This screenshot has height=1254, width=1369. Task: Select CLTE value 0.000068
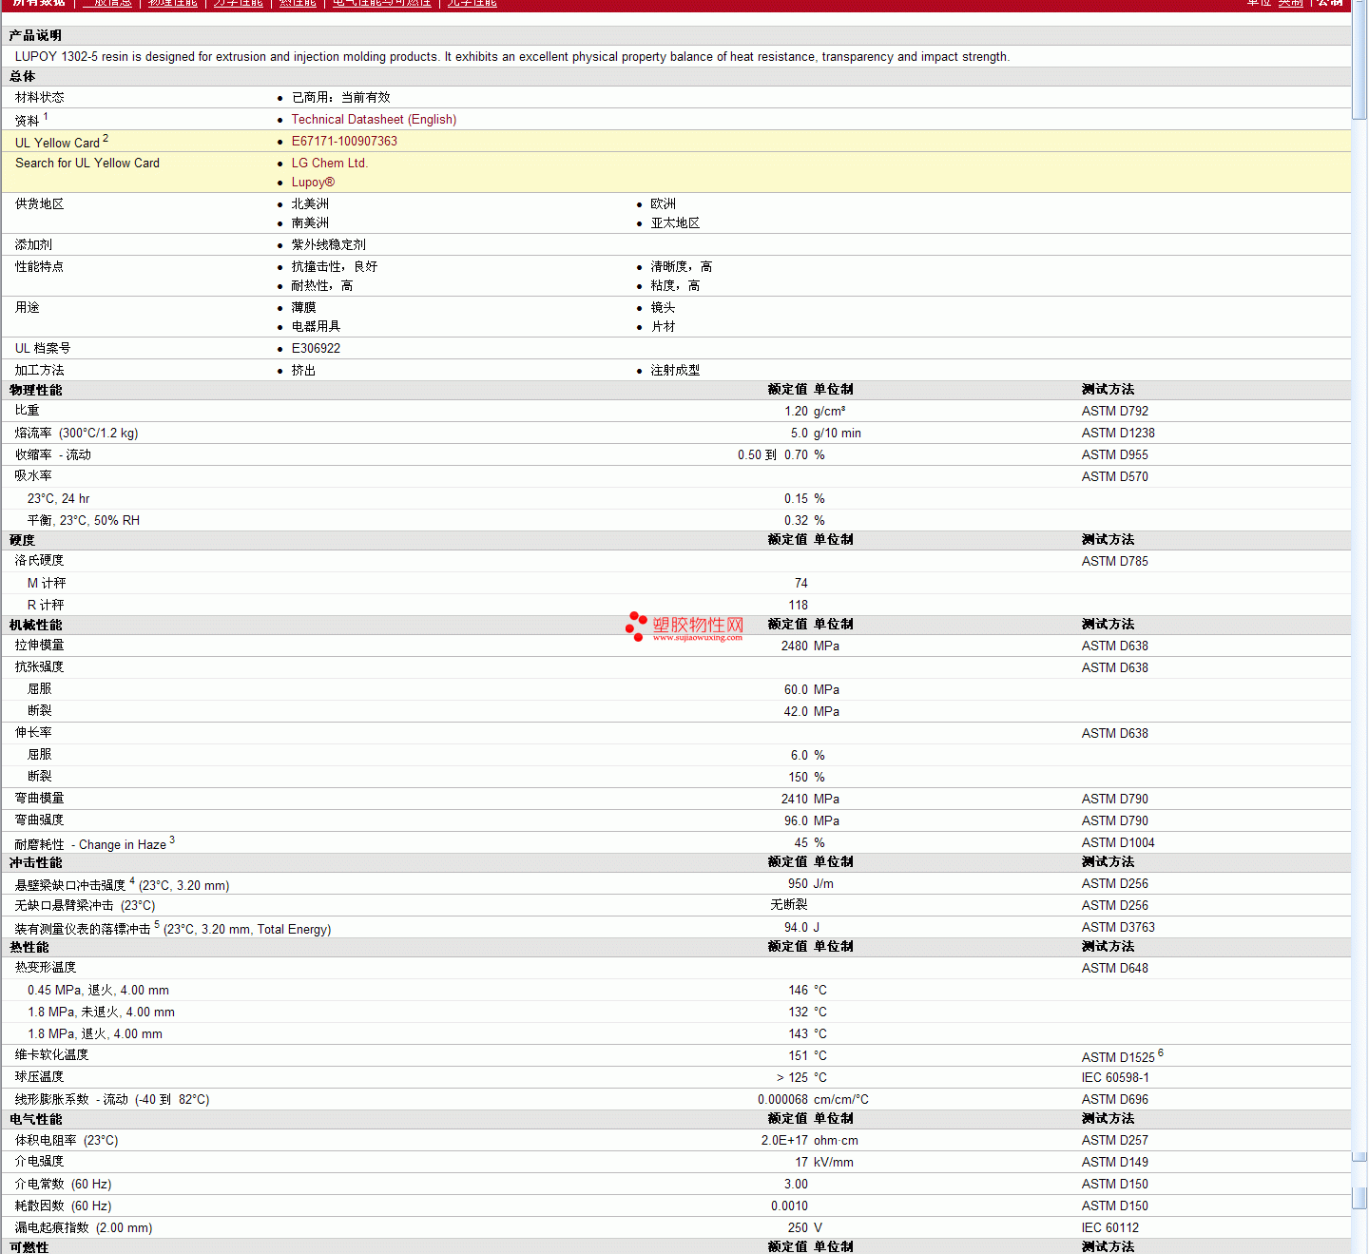click(782, 1100)
